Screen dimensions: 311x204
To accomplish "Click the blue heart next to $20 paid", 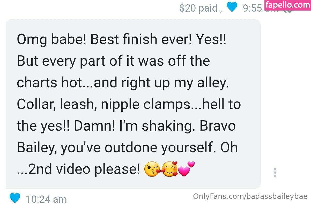I will click(x=232, y=7).
